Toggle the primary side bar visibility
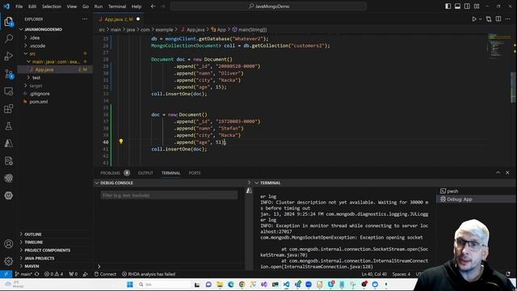Image resolution: width=517 pixels, height=291 pixels. click(448, 6)
